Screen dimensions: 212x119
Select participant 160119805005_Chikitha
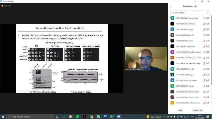pos(190,24)
